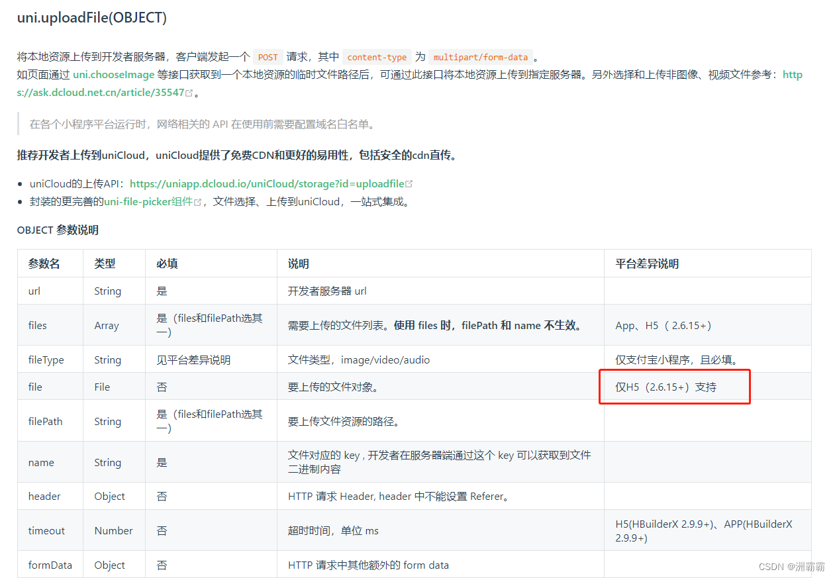This screenshot has height=578, width=835.
Task: Open the uni.chooseImage documentation link
Action: click(x=113, y=74)
